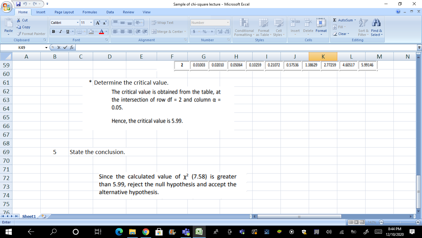Viewport: 422px width, 238px height.
Task: Open Customize Quick Access Toolbar dropdown
Action: (x=47, y=4)
